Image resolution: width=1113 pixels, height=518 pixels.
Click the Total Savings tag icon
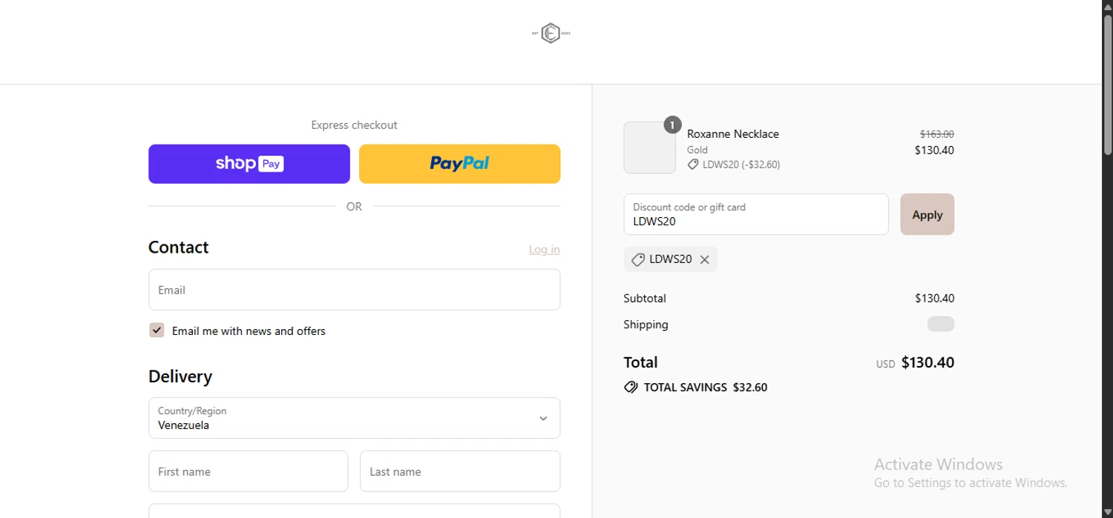coord(631,387)
